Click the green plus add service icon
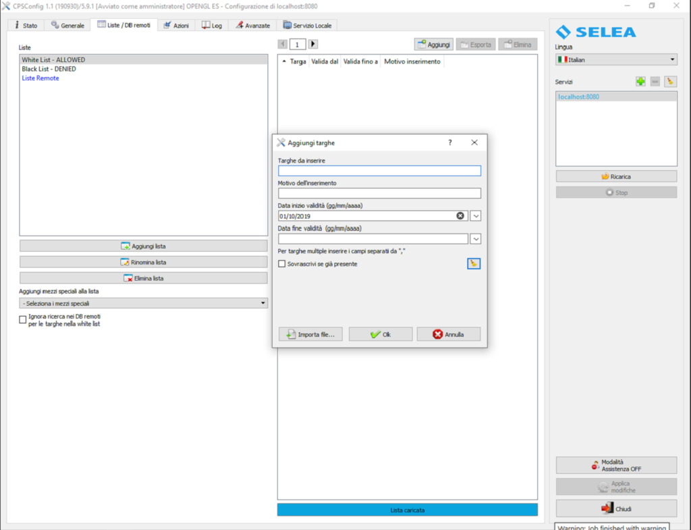 click(x=640, y=81)
